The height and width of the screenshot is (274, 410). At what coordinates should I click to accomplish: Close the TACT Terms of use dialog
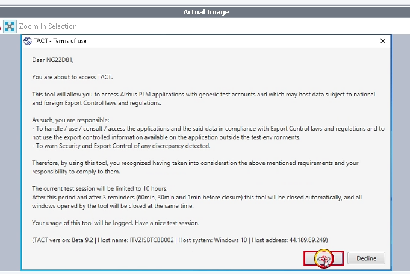(x=383, y=41)
